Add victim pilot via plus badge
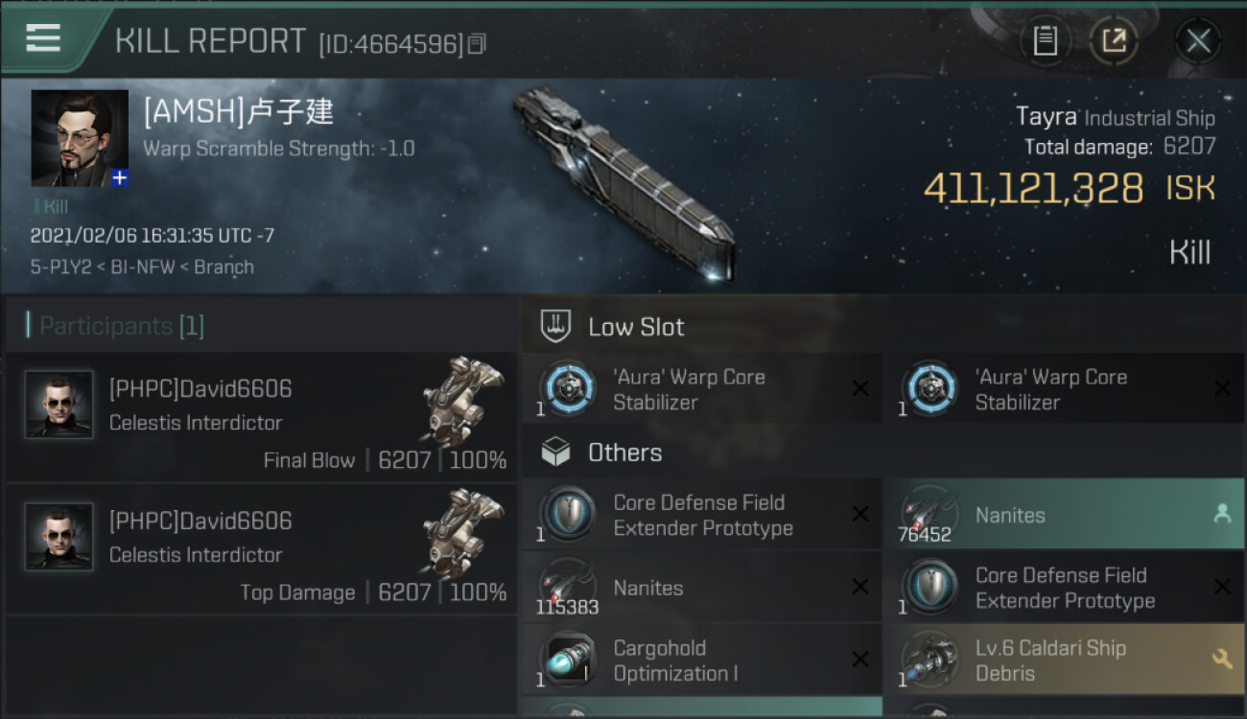 tap(119, 177)
